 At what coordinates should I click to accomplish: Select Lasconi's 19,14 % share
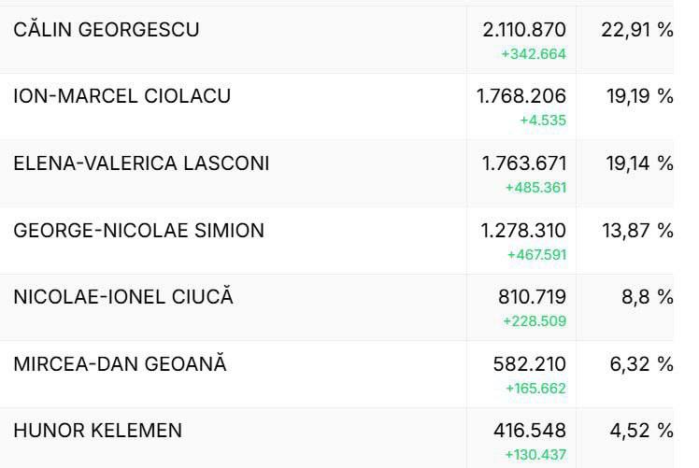tap(639, 163)
